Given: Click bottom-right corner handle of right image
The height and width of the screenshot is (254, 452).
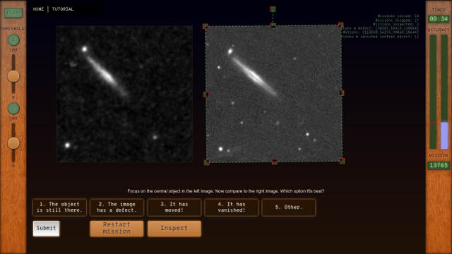Looking at the screenshot, I should [x=342, y=161].
